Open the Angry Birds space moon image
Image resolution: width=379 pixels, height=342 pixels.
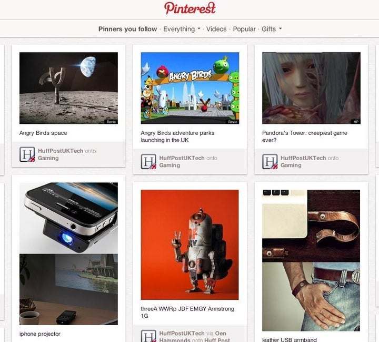tap(68, 88)
